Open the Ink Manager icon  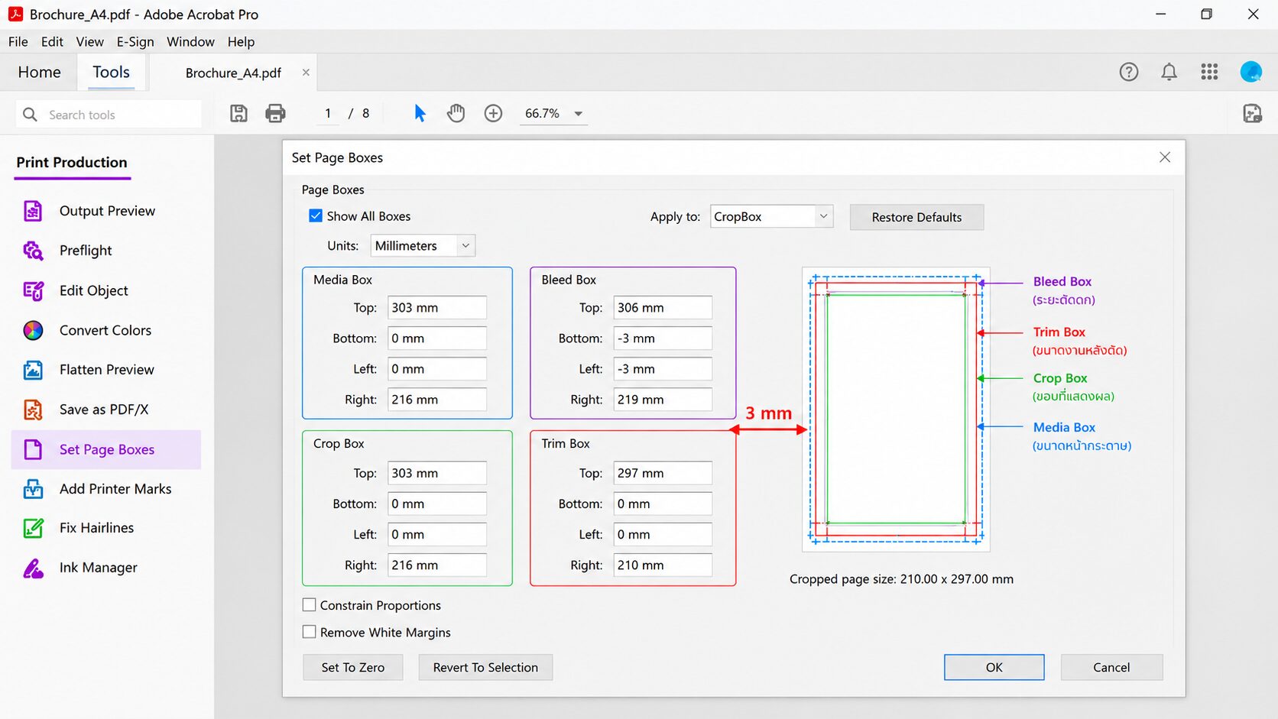pos(33,568)
